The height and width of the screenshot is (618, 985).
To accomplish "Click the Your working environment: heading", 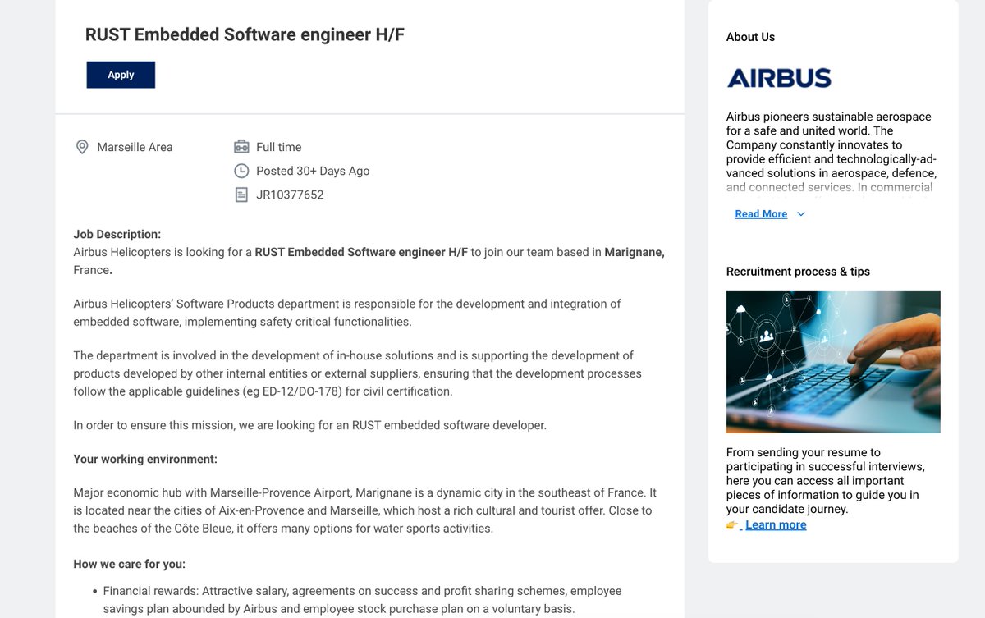I will click(145, 459).
